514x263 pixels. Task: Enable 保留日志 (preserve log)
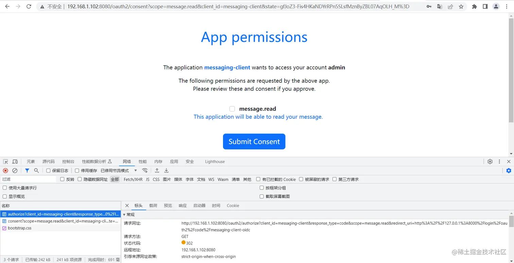click(x=48, y=170)
